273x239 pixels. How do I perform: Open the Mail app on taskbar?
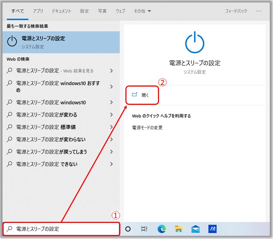pyautogui.click(x=196, y=229)
